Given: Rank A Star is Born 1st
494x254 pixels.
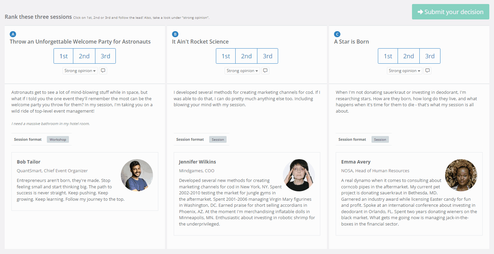Looking at the screenshot, I should point(388,56).
